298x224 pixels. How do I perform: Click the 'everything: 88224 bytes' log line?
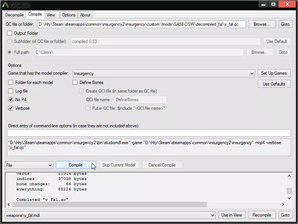click(51, 189)
